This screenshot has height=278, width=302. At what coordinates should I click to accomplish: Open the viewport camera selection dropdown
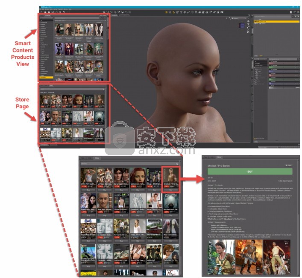[239, 18]
